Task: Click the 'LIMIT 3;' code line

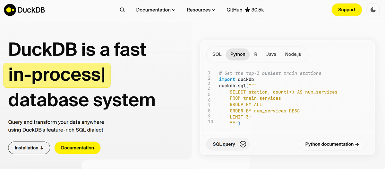Action: (x=240, y=117)
